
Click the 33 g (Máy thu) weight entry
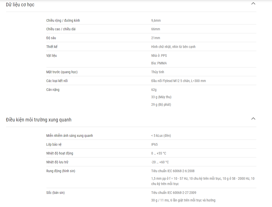coord(161,97)
